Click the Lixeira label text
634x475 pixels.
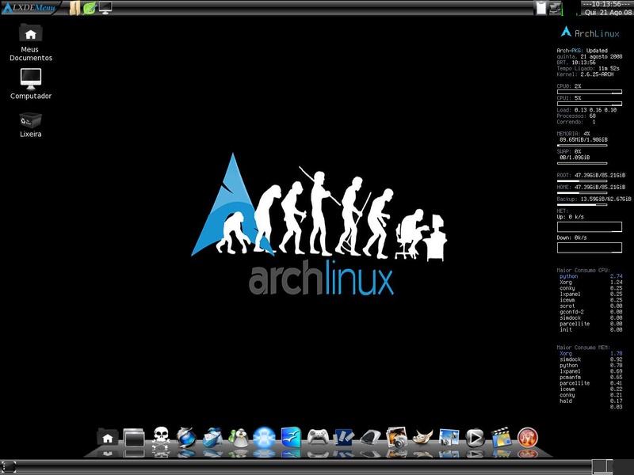click(31, 134)
